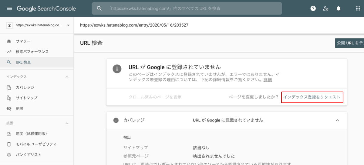Screen dimensions: 364x165
Task: Click the magnifier icon beside URL 検査
Action: (9, 62)
